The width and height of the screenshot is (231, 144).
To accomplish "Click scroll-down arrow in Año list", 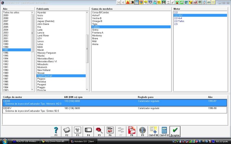I will tap(32, 89).
